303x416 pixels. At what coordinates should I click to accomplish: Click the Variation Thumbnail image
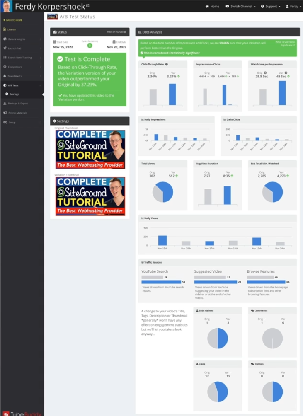pos(90,196)
